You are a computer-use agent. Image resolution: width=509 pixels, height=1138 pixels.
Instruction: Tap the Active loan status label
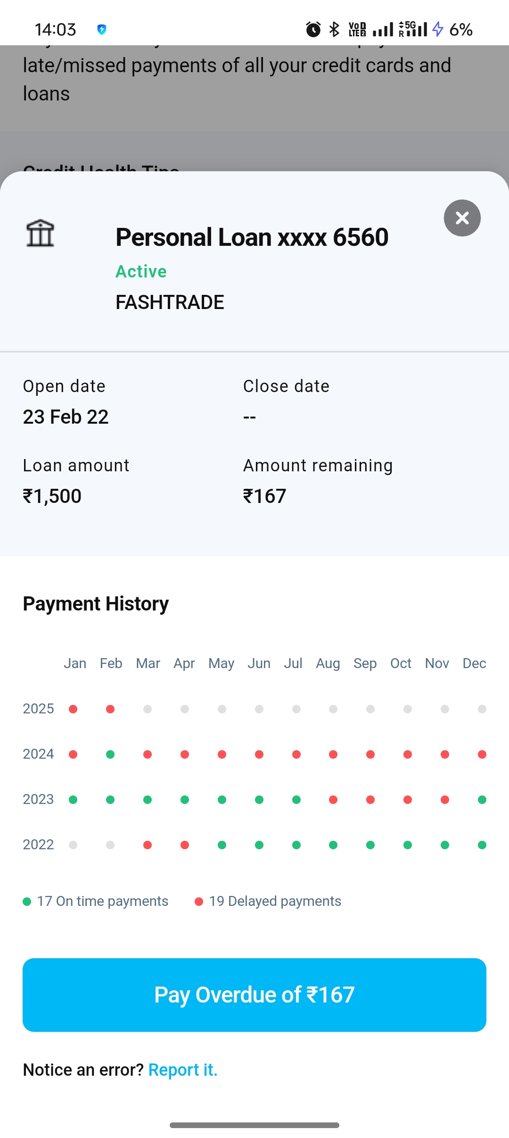point(141,271)
